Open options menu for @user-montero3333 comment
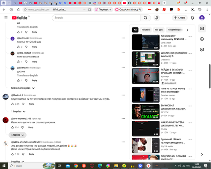 [123, 118]
